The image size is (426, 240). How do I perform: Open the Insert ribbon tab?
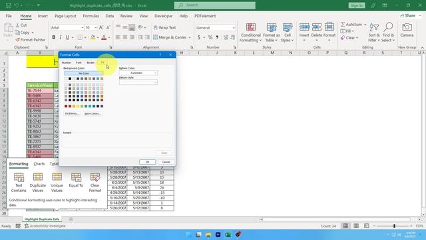click(43, 16)
